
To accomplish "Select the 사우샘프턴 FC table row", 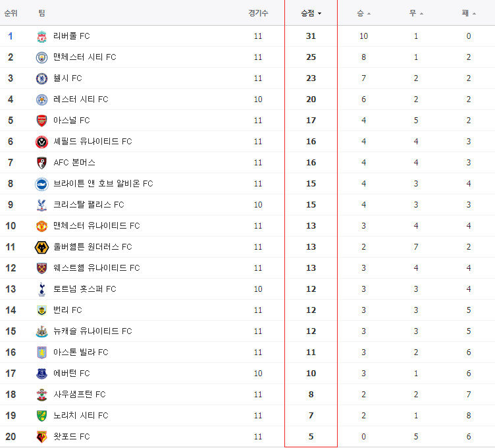I will (247, 395).
